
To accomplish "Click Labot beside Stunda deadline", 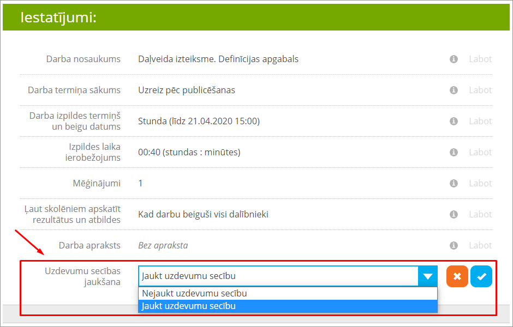I will click(480, 121).
